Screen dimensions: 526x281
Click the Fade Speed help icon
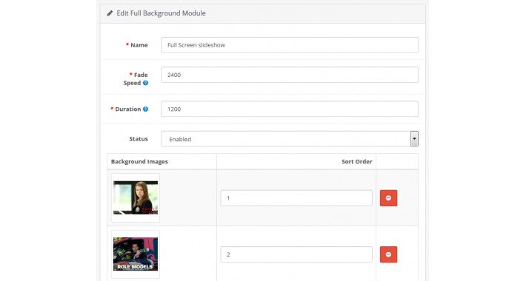(145, 83)
